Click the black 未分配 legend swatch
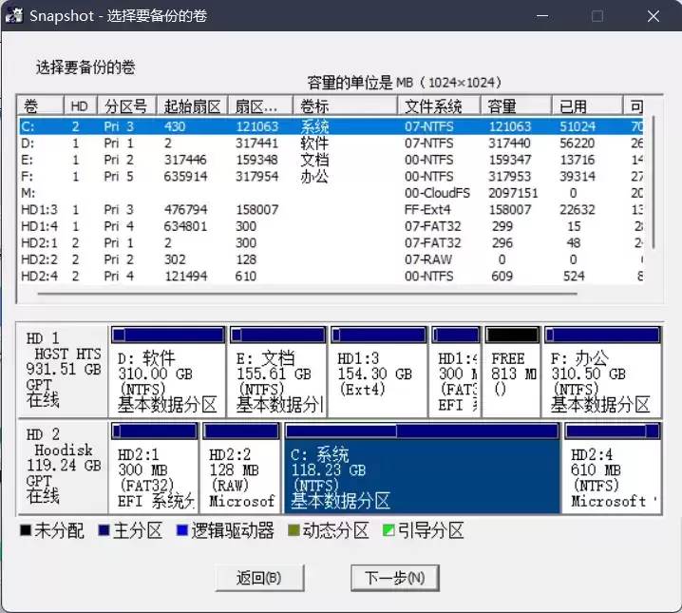 tap(26, 530)
